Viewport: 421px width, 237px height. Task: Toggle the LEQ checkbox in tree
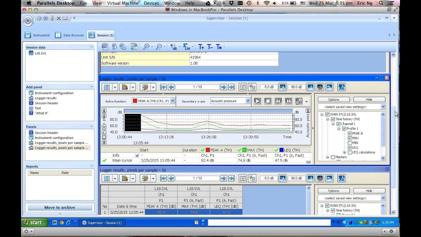(x=350, y=147)
